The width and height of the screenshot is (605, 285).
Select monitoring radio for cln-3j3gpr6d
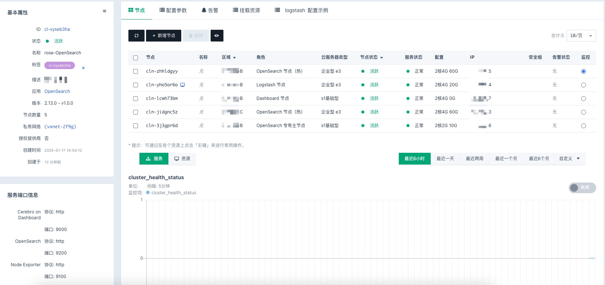[x=583, y=126]
